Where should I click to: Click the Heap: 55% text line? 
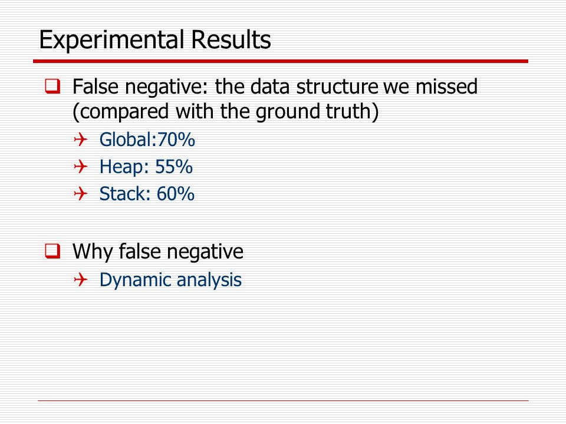pyautogui.click(x=146, y=167)
